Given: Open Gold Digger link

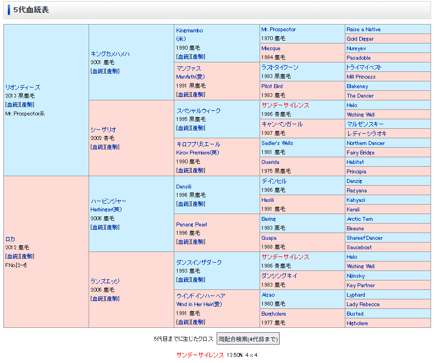Looking at the screenshot, I should 360,39.
